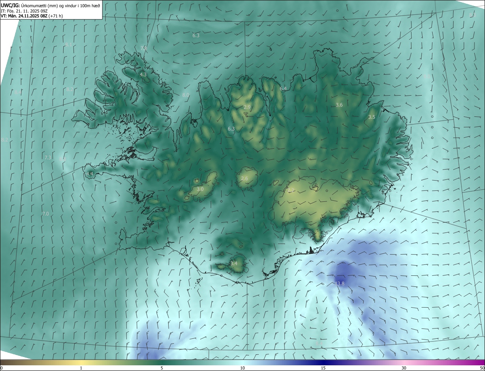Click the colour scale tick labelled 15
The height and width of the screenshot is (371, 485).
coord(323,368)
